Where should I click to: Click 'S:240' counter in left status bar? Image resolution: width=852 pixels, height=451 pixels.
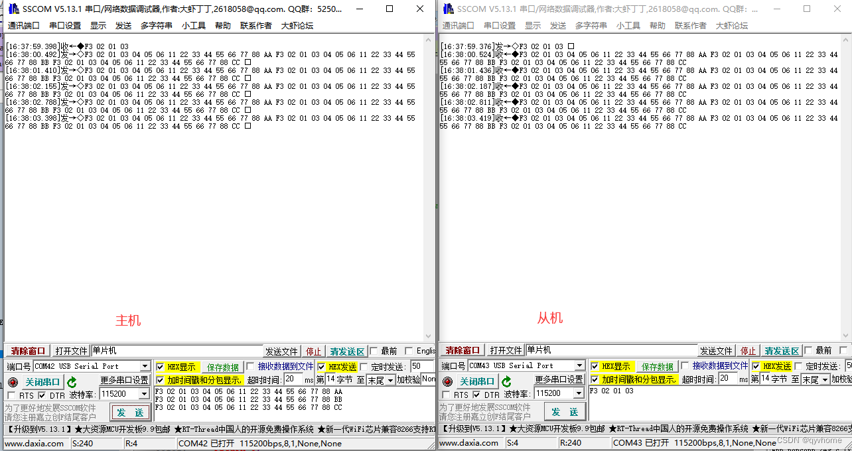pyautogui.click(x=83, y=443)
